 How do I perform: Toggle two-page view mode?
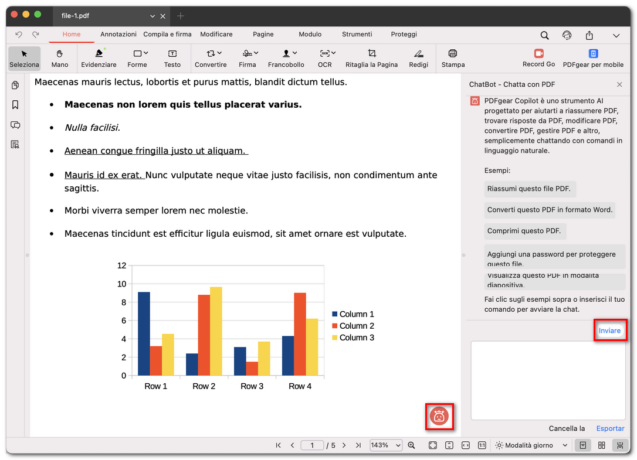601,445
